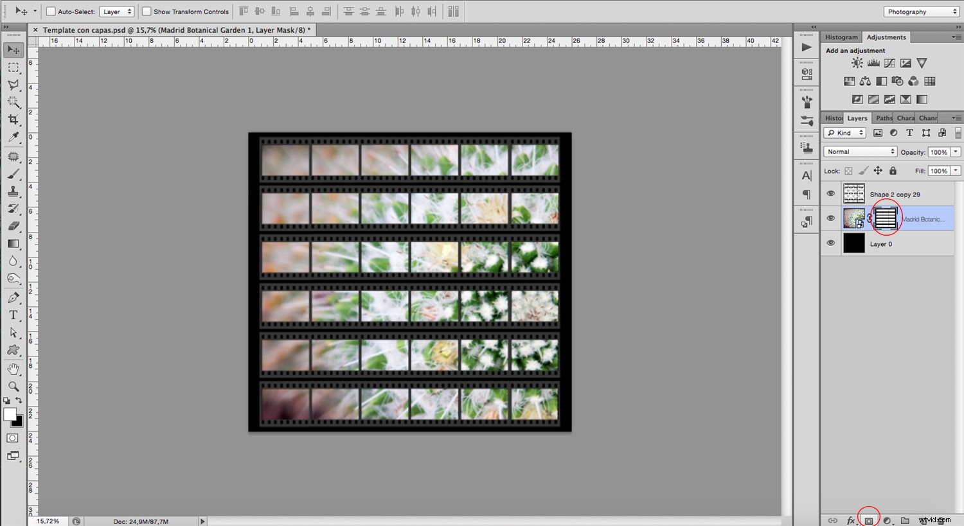This screenshot has height=526, width=964.
Task: Open the workspace picker showing Photography
Action: [920, 11]
